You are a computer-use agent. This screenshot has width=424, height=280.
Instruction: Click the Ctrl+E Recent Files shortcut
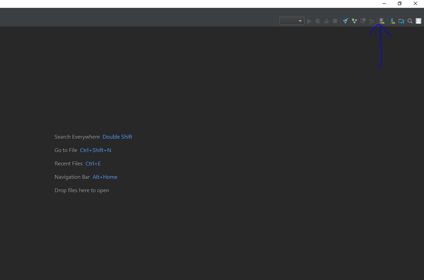coord(93,164)
